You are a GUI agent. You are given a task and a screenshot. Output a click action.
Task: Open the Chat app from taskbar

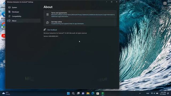[x=83, y=93]
